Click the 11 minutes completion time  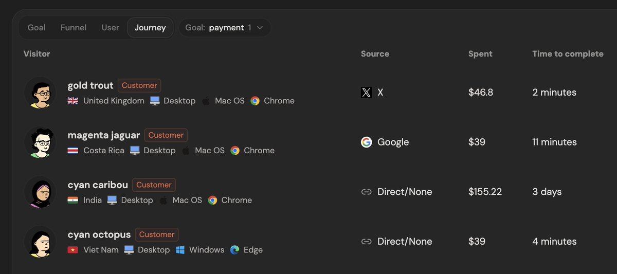[x=554, y=142]
